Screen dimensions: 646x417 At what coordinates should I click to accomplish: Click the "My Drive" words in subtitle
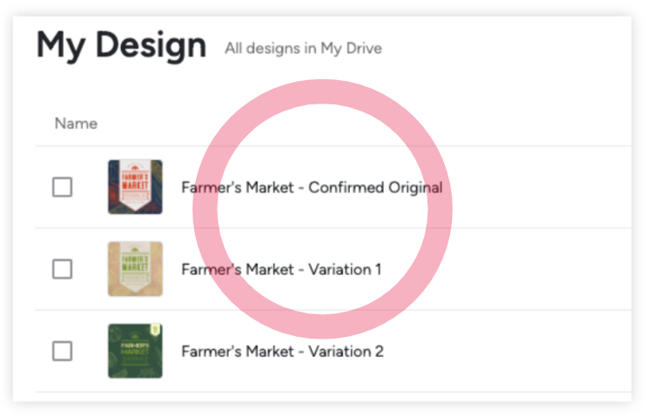352,48
